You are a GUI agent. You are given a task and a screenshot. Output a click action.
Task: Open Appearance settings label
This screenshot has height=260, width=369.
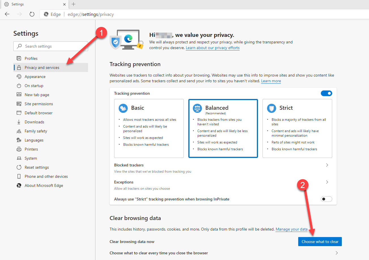[35, 77]
